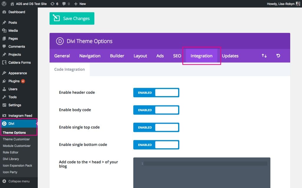Click the Projects pin icon

point(4,54)
